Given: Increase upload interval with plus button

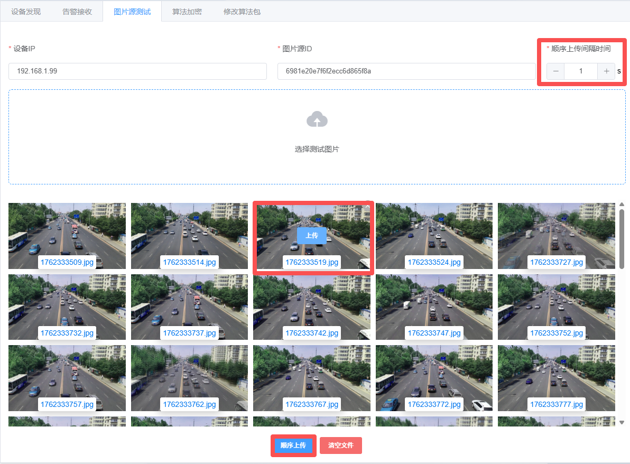Looking at the screenshot, I should pyautogui.click(x=606, y=71).
